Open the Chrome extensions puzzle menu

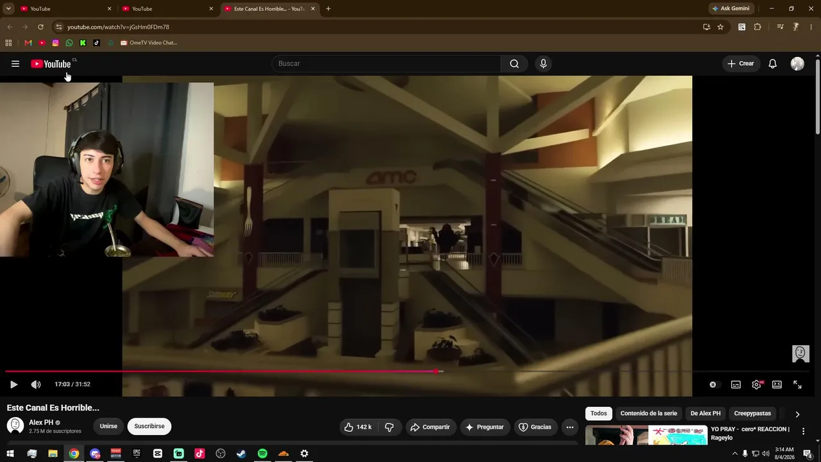[758, 27]
